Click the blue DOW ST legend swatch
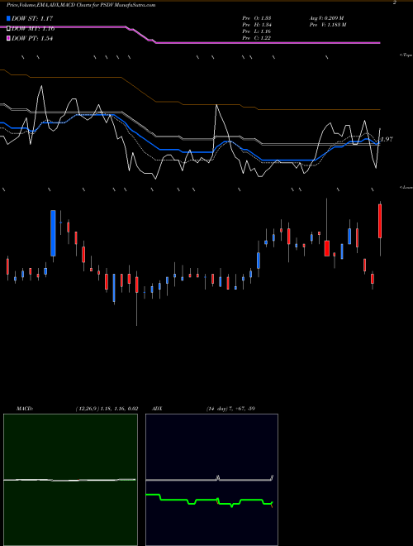 (x=8, y=18)
